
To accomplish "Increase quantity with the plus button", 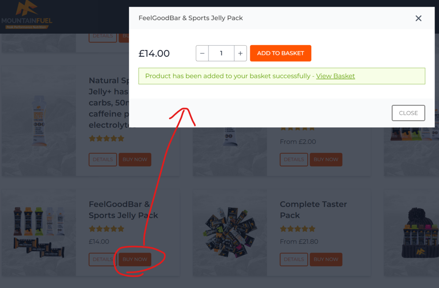I will (240, 53).
